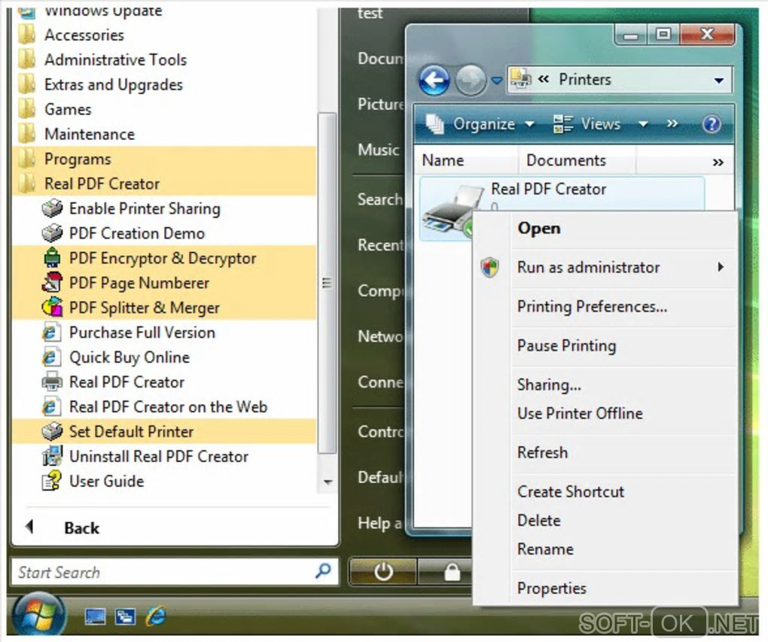Choose Delete in the context menu

tap(539, 521)
